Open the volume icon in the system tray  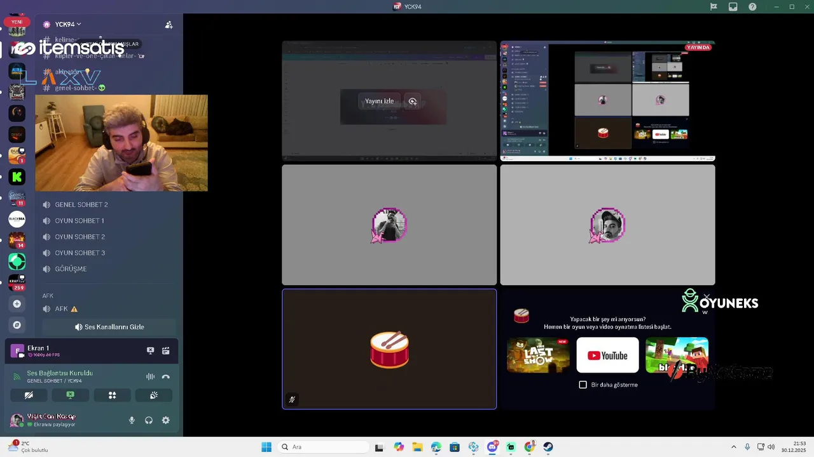tap(771, 447)
